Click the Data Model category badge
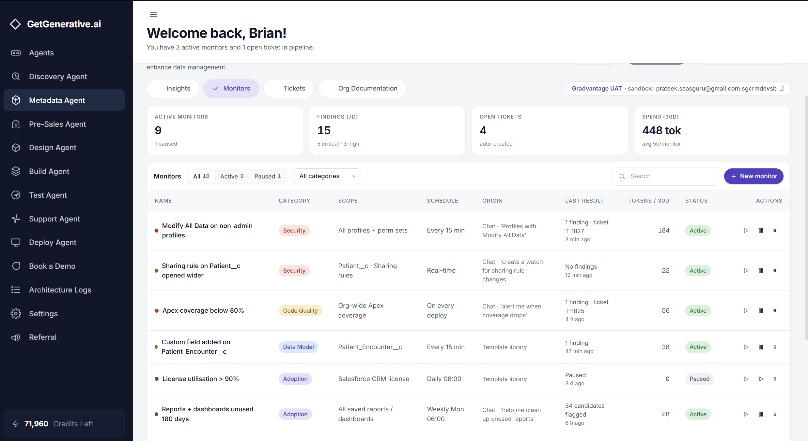 point(298,347)
